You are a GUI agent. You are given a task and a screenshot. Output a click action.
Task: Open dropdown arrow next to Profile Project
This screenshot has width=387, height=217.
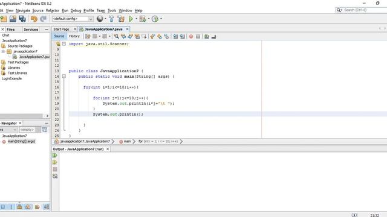(x=161, y=19)
